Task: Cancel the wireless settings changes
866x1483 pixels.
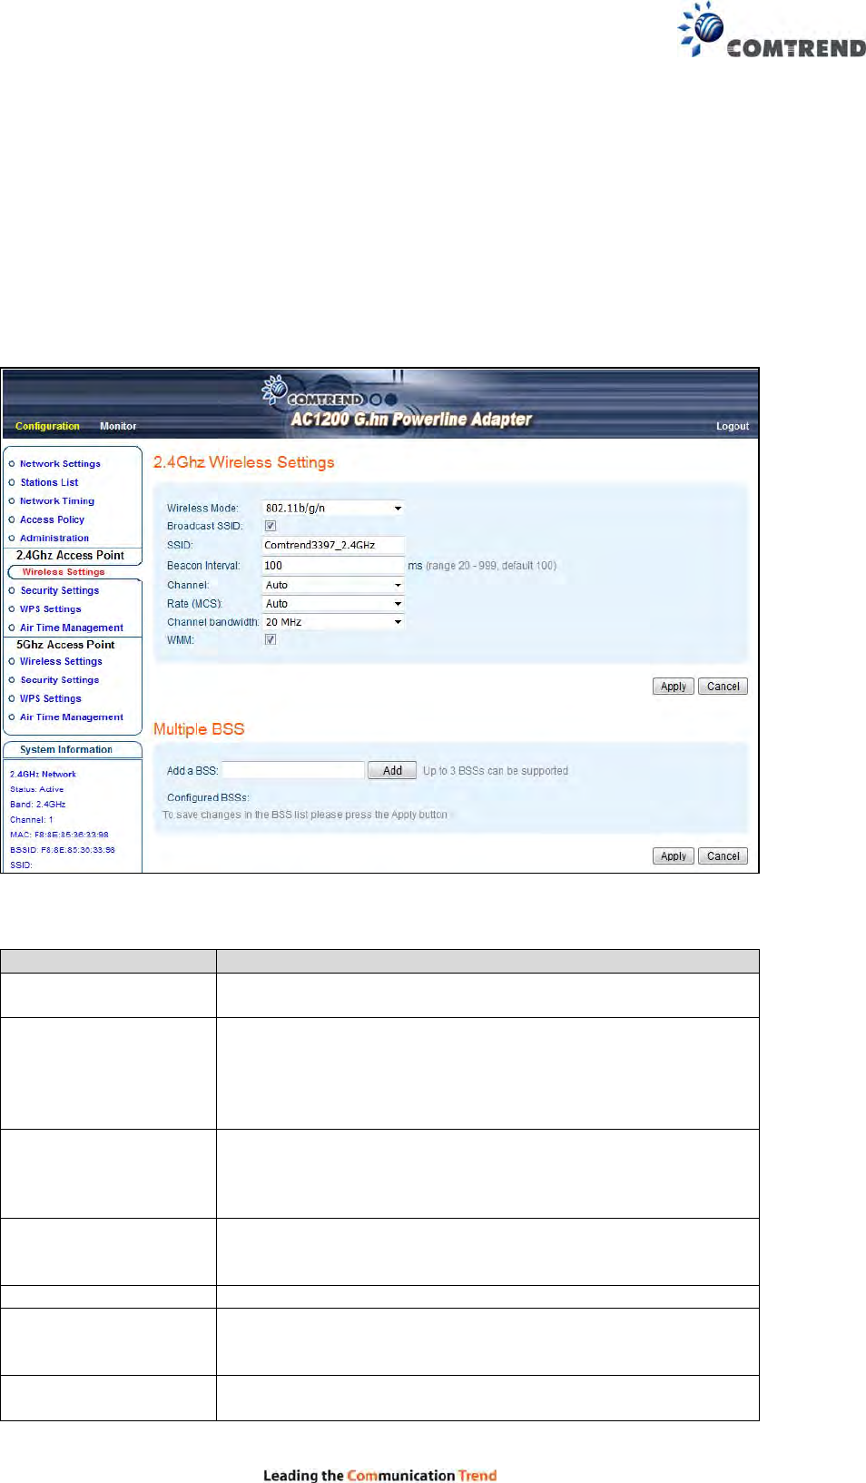Action: click(x=723, y=687)
